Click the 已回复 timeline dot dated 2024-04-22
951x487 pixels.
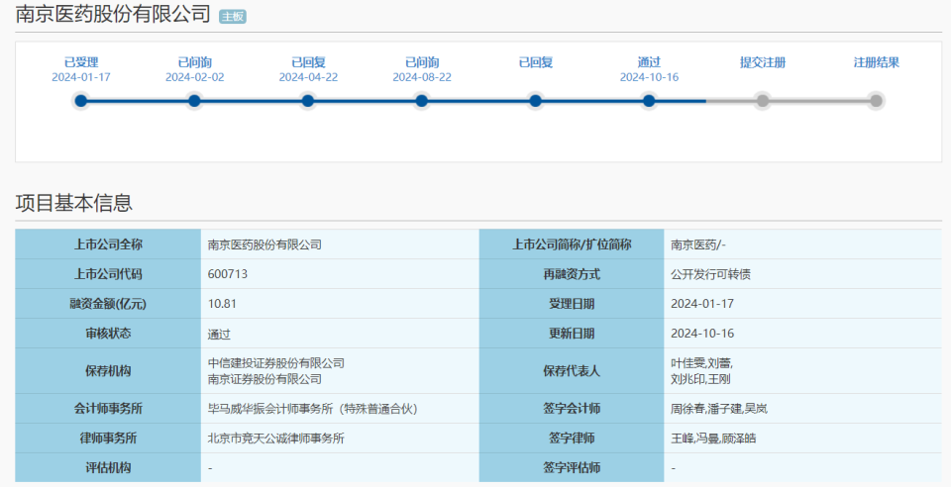[308, 100]
